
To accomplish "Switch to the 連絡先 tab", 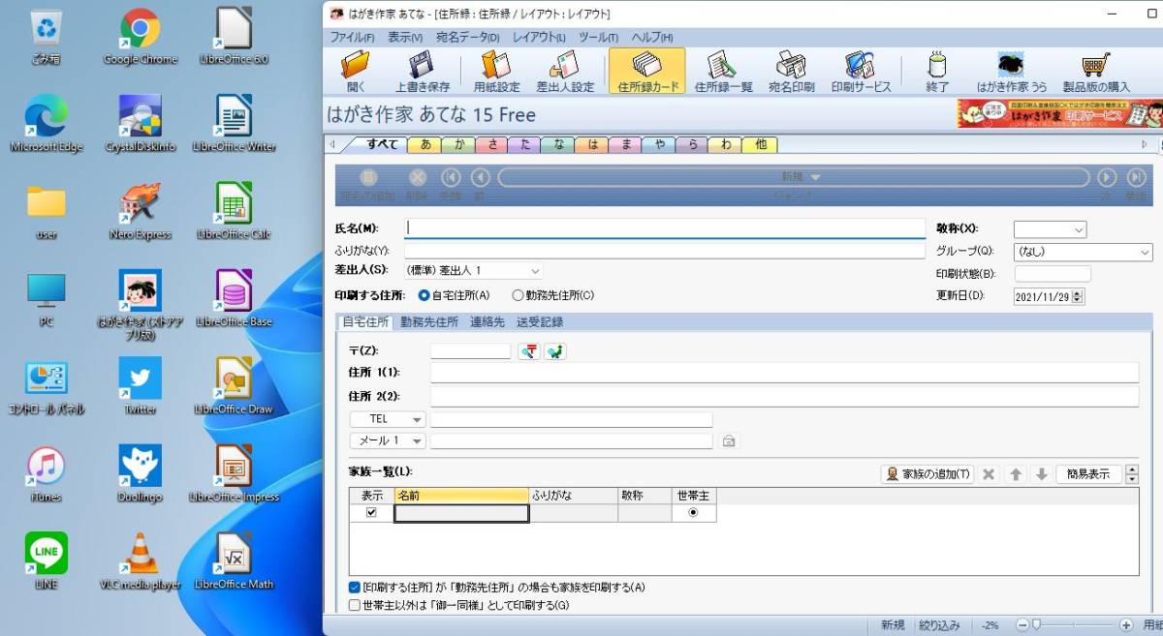I will coord(487,321).
